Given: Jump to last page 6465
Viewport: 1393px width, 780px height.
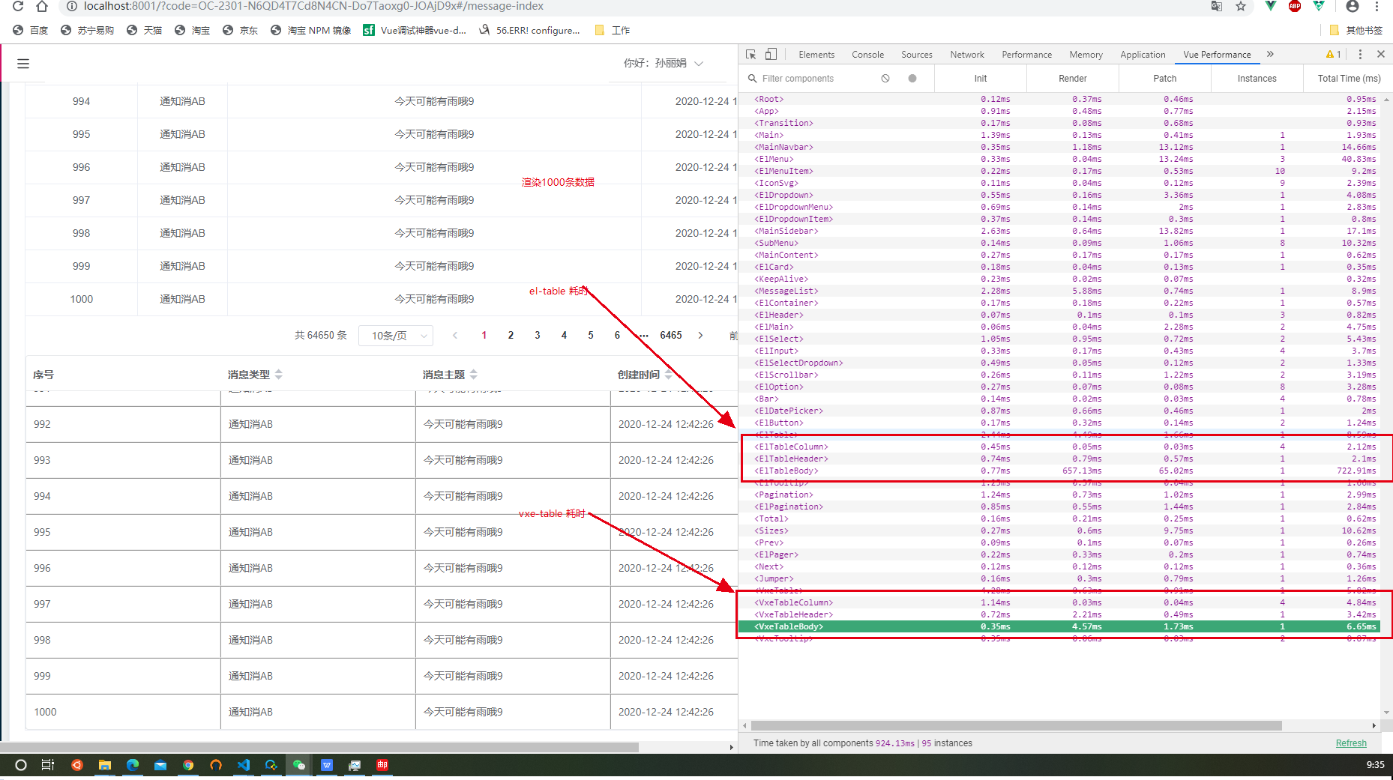Looking at the screenshot, I should click(x=671, y=336).
